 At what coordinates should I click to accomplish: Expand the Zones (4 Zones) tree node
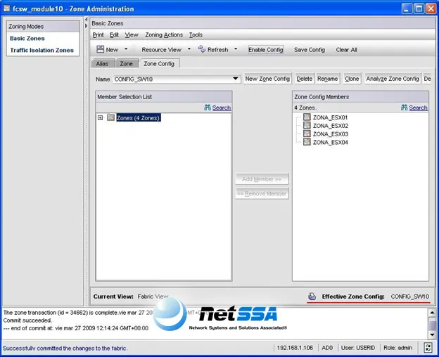click(100, 117)
